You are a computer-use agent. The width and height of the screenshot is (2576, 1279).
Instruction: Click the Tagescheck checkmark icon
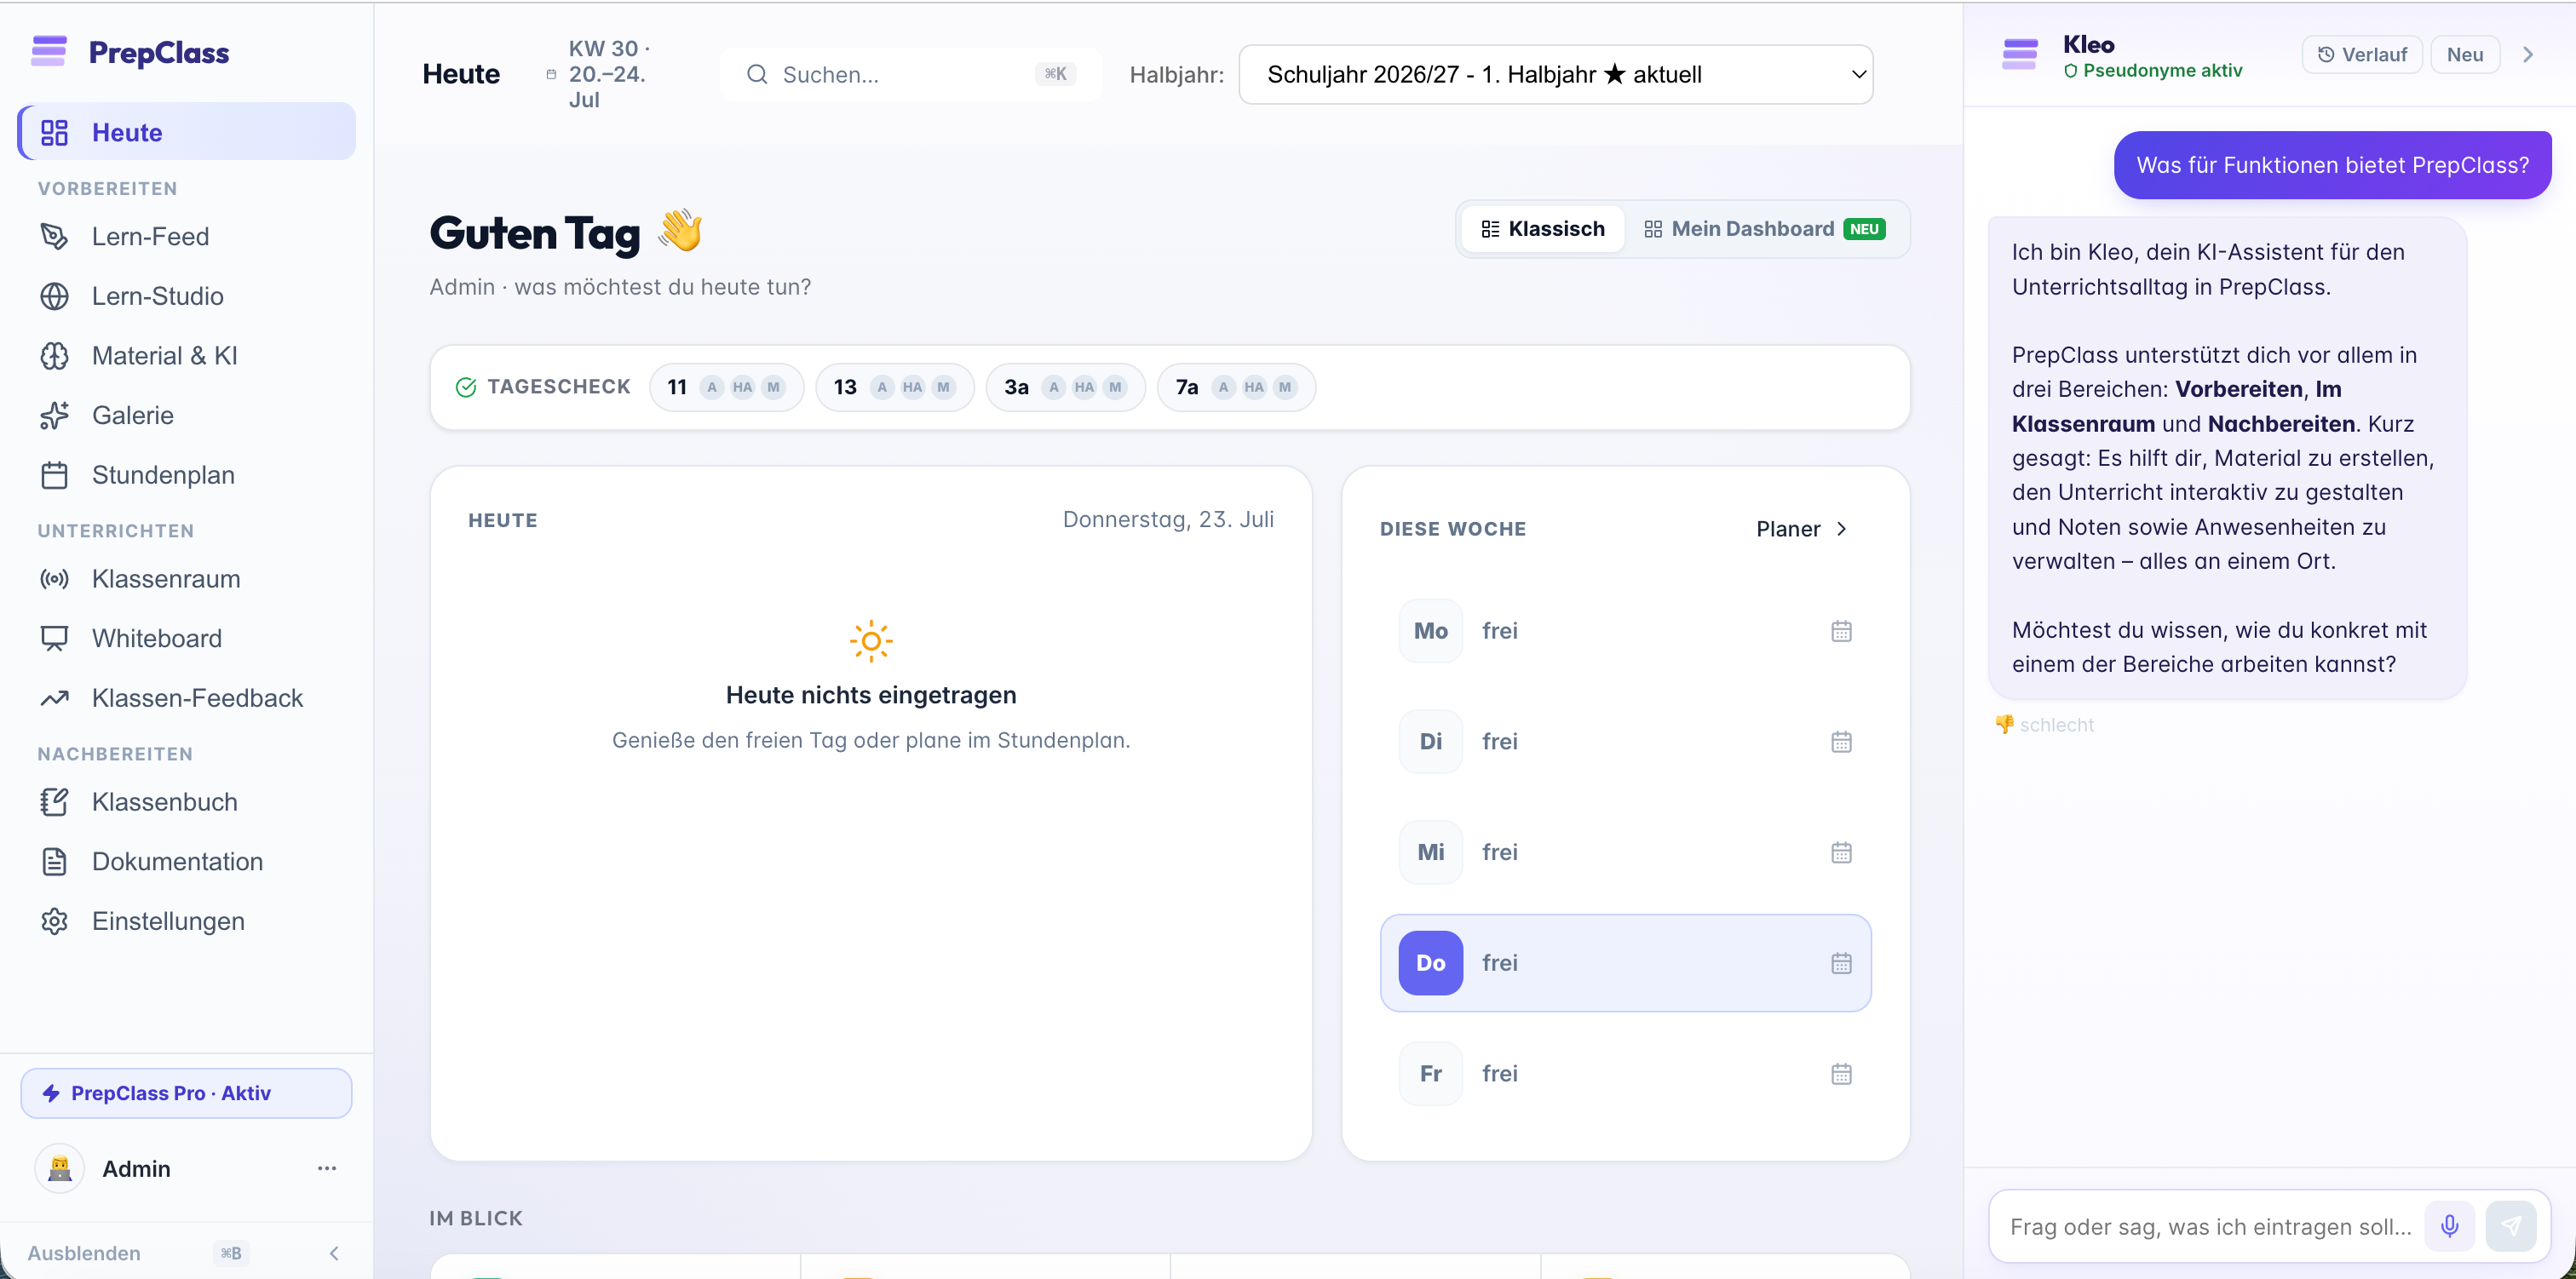(466, 387)
